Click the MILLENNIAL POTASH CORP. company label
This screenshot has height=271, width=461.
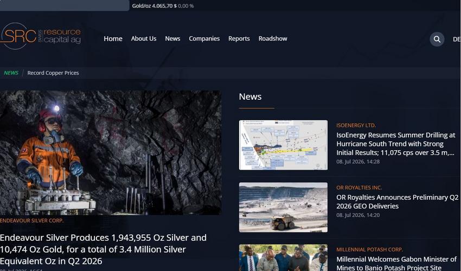click(369, 249)
